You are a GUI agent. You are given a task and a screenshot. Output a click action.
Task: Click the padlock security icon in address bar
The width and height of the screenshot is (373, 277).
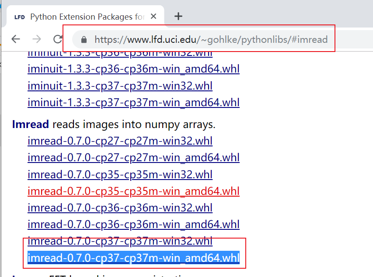(x=84, y=39)
